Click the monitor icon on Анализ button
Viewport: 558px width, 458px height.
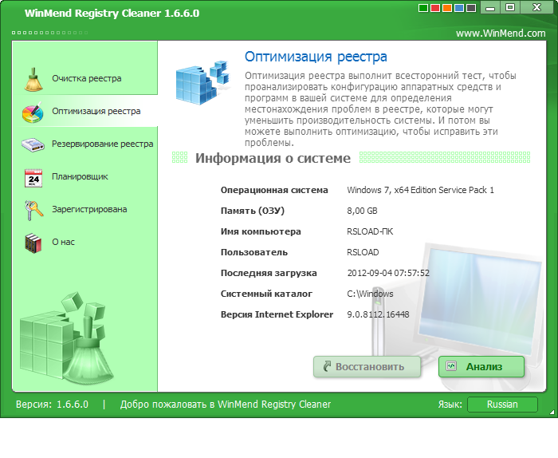tap(451, 365)
